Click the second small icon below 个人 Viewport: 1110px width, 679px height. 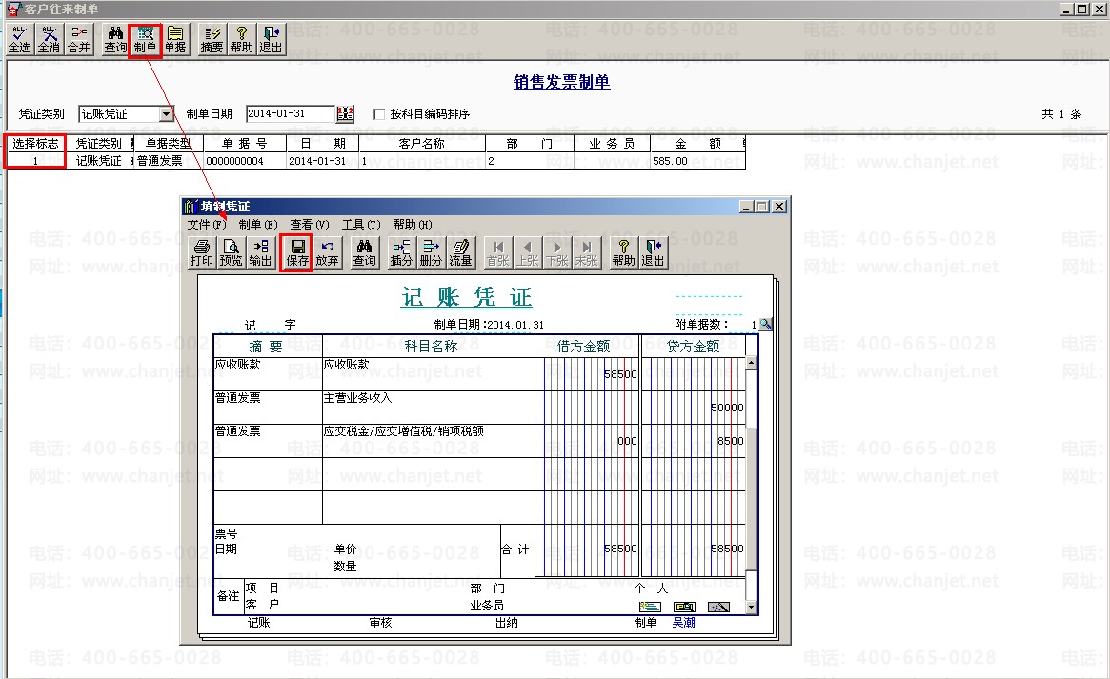[684, 607]
